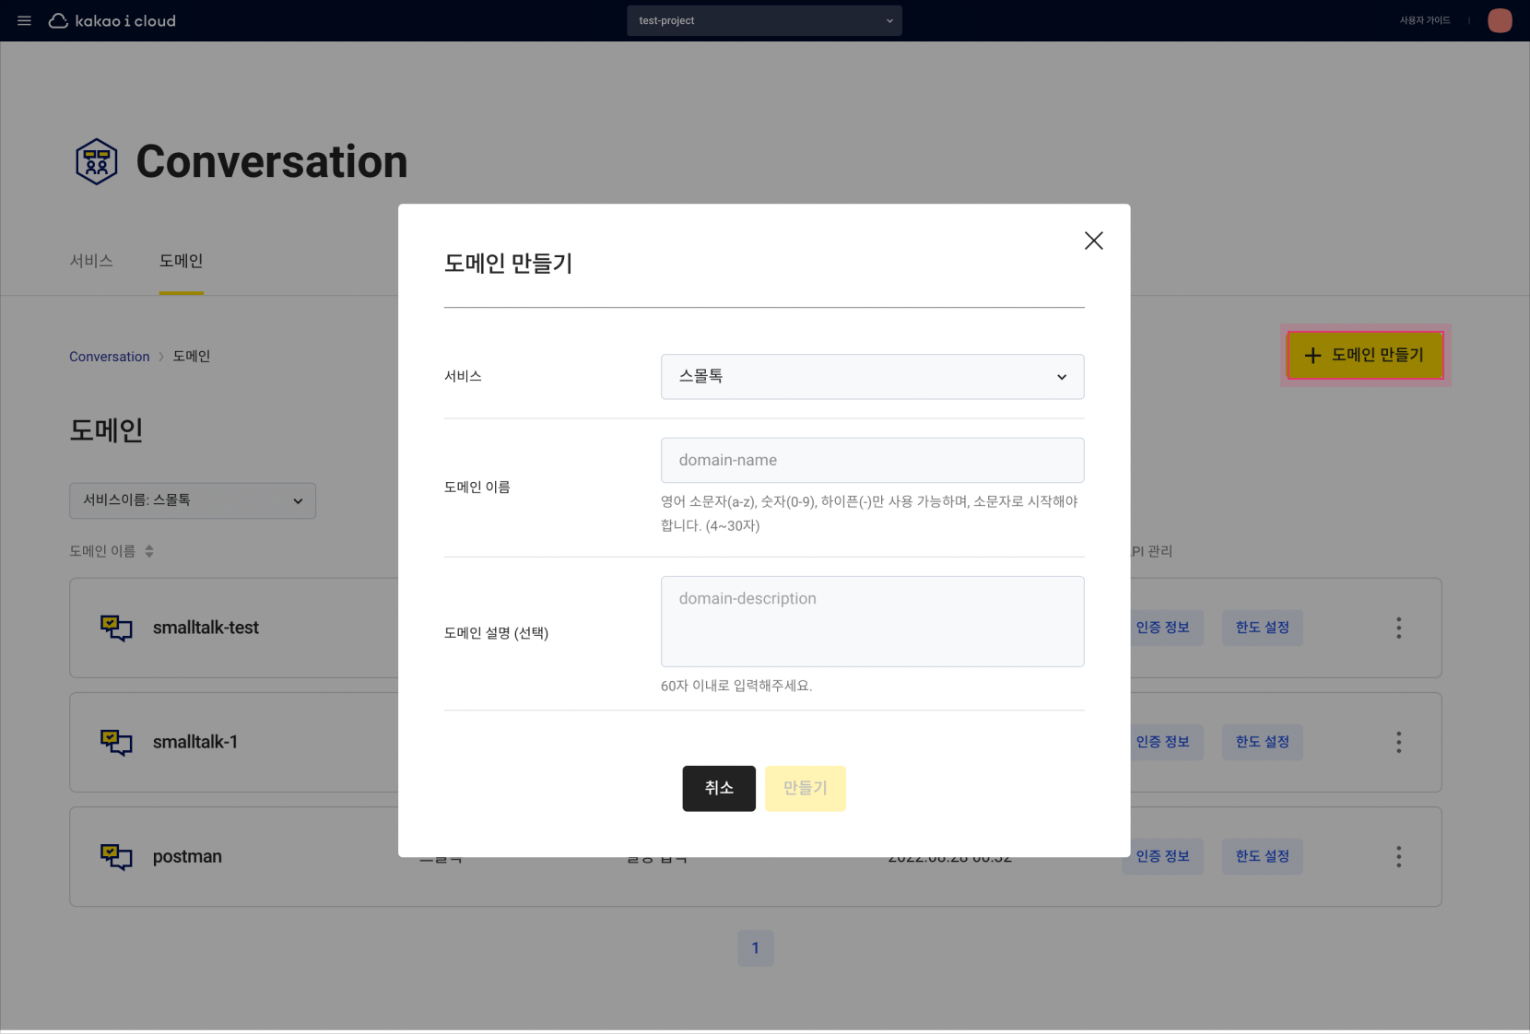The image size is (1530, 1034).
Task: Click the 도메인 만들기 button
Action: (x=1365, y=355)
